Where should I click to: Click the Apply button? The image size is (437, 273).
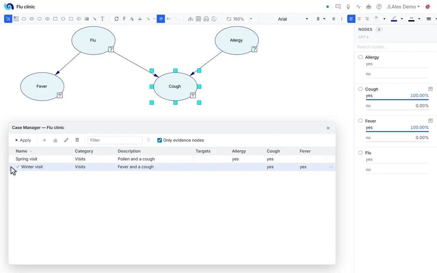tap(23, 140)
